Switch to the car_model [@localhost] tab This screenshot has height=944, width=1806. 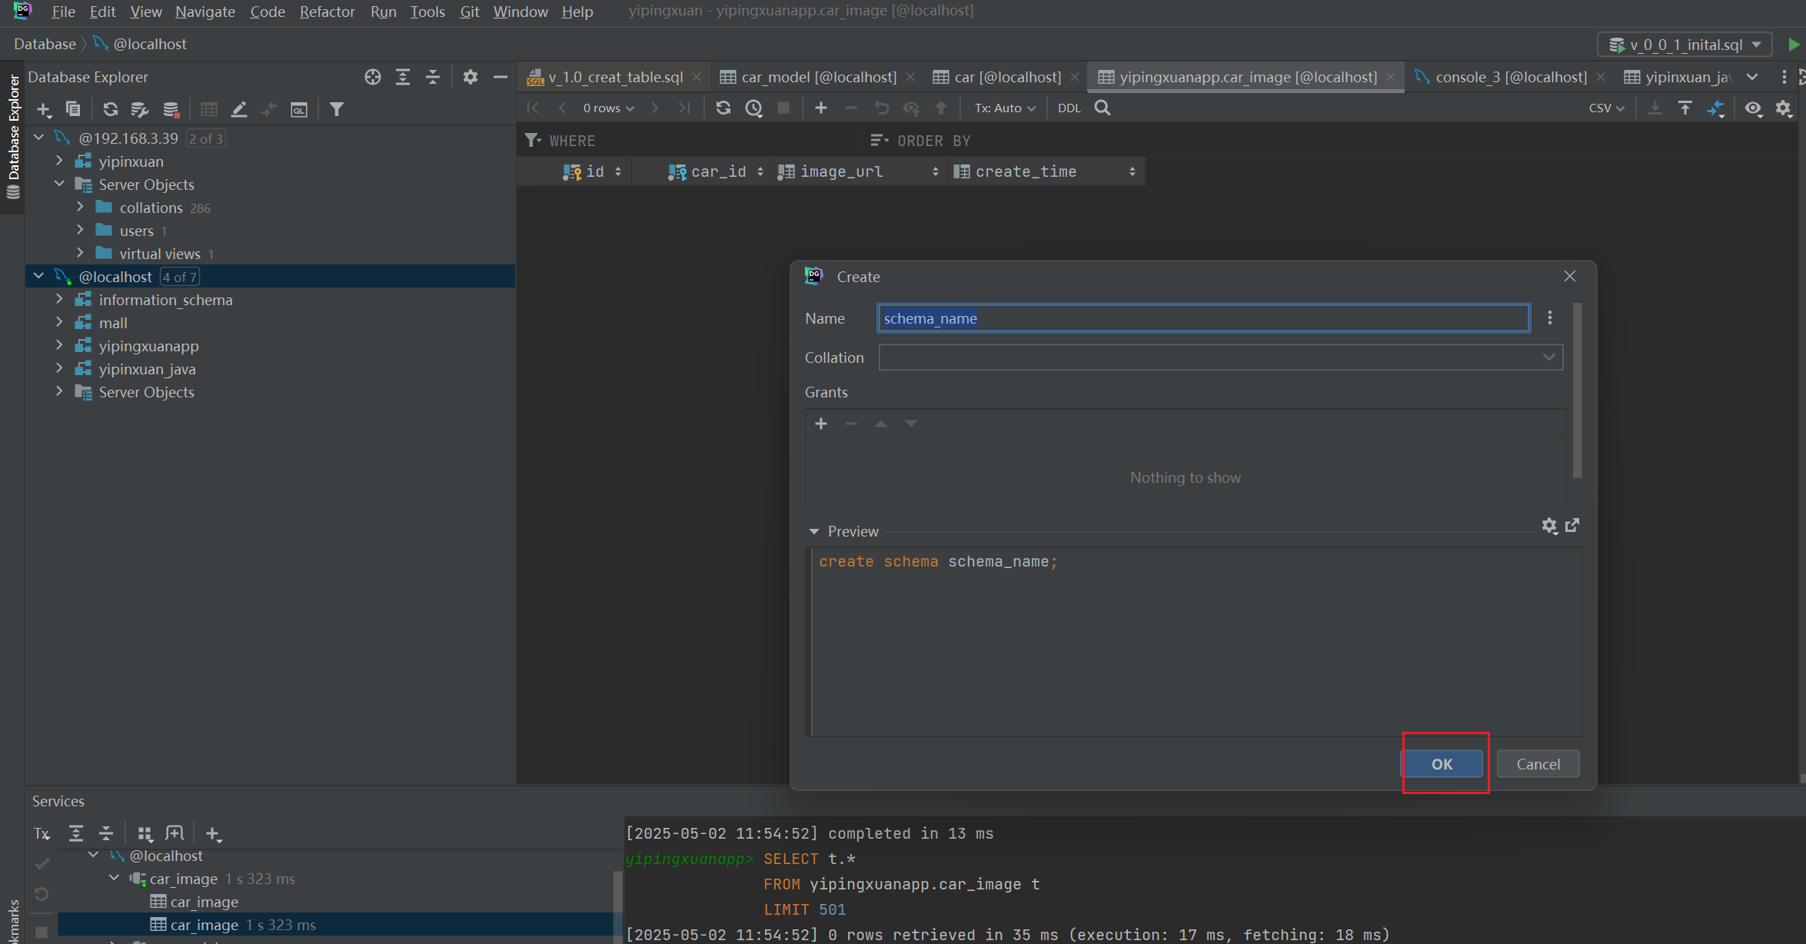coord(818,77)
